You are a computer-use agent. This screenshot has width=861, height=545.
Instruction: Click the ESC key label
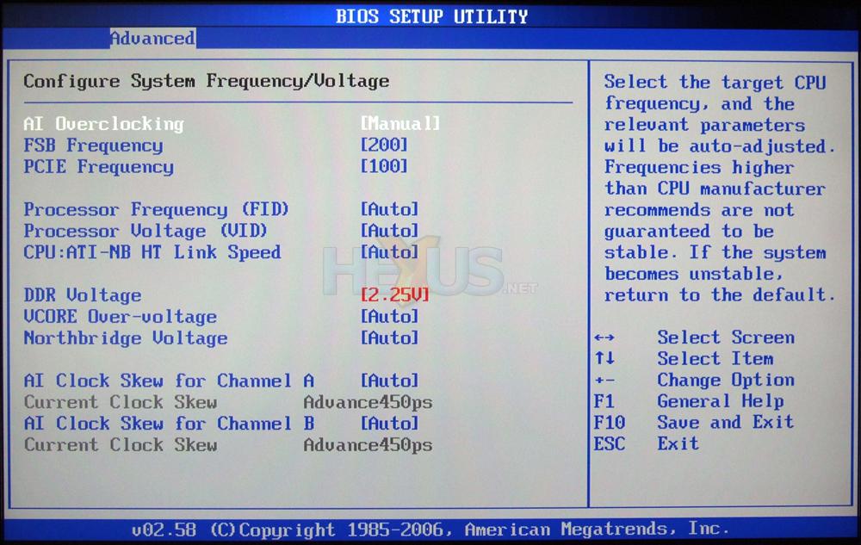(610, 443)
